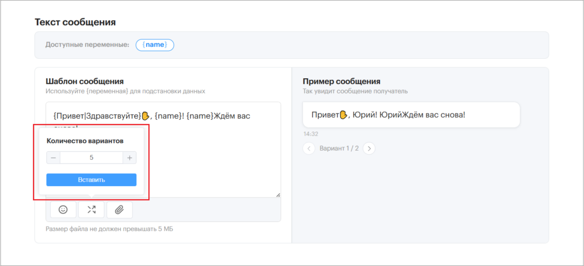Viewport: 584px width, 266px height.
Task: Click the 'Шаблон сообщения' heading
Action: (84, 81)
